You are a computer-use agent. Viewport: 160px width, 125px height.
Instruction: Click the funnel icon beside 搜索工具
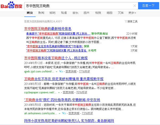(126, 22)
